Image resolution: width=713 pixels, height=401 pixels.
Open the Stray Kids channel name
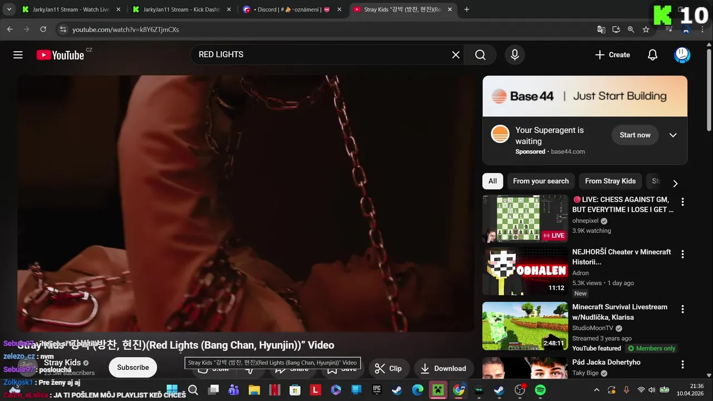(62, 363)
